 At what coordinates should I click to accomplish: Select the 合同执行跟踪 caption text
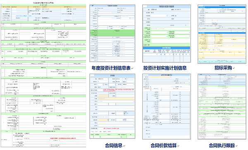[x=222, y=145]
